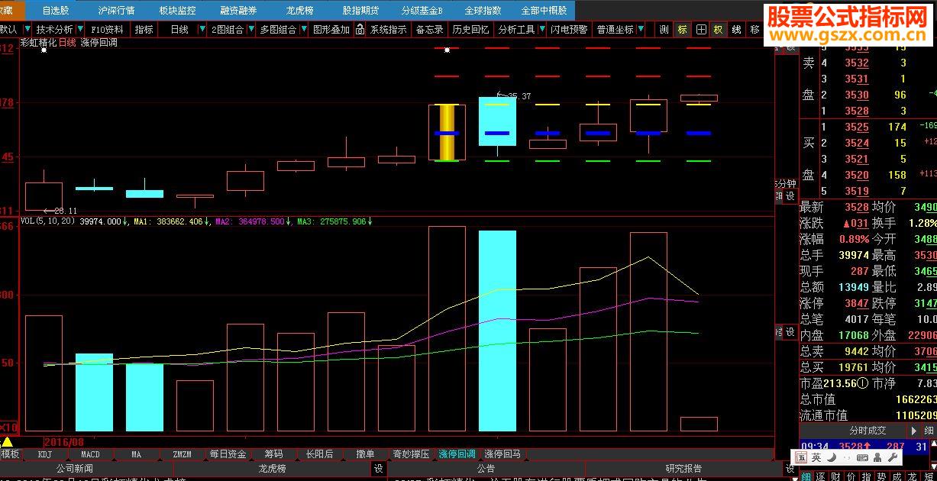Open the 自选股 watchlist tab
The width and height of the screenshot is (937, 481).
(x=56, y=11)
